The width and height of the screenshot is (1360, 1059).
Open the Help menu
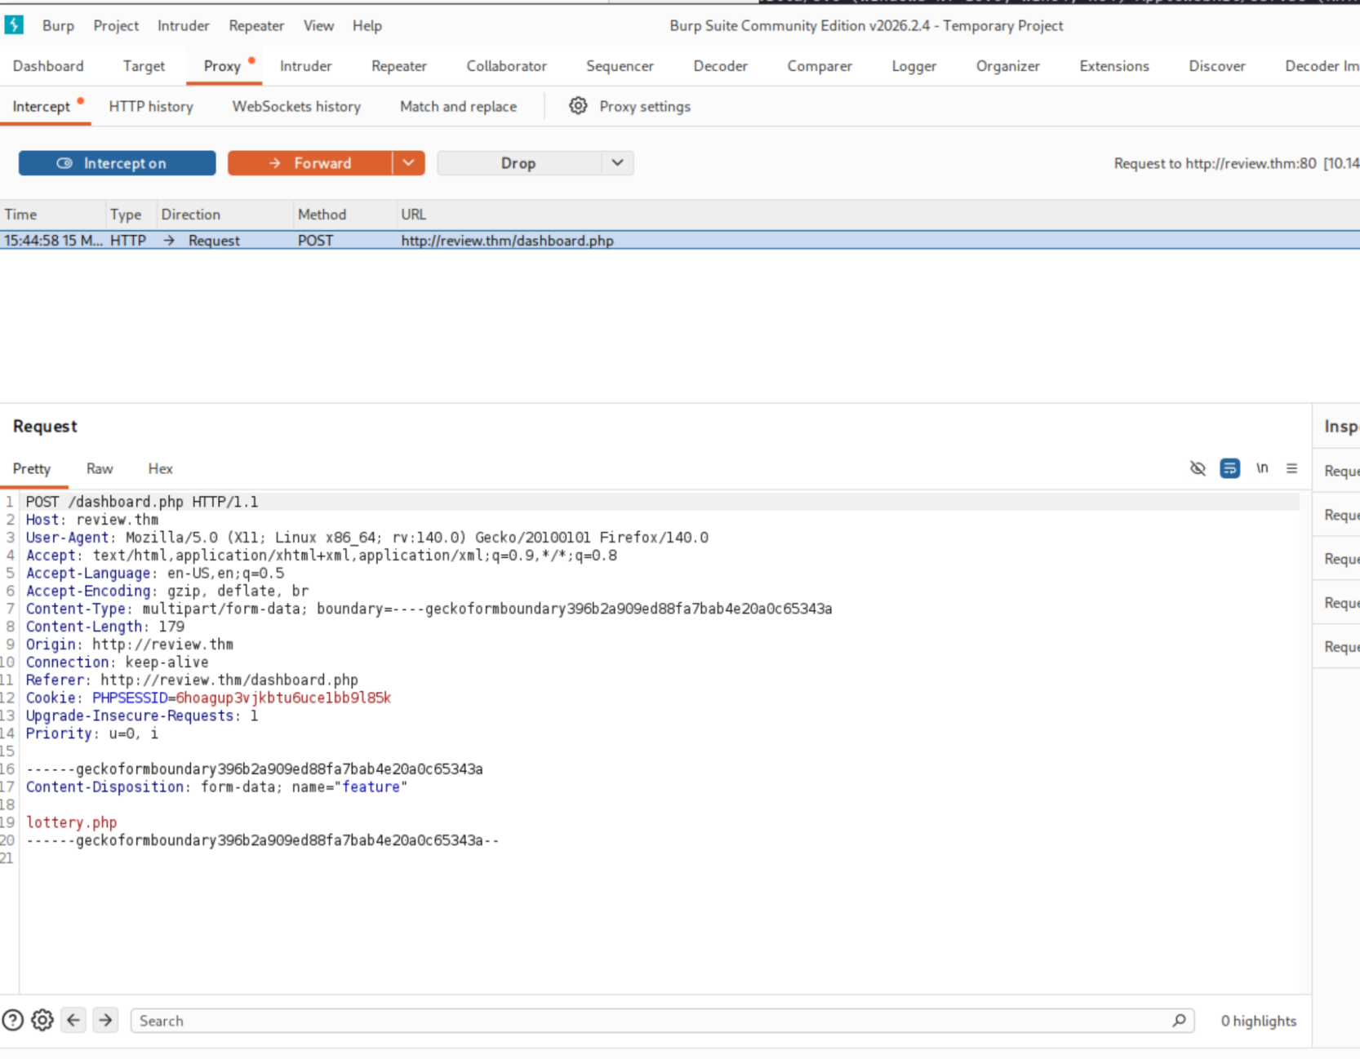[x=367, y=25]
